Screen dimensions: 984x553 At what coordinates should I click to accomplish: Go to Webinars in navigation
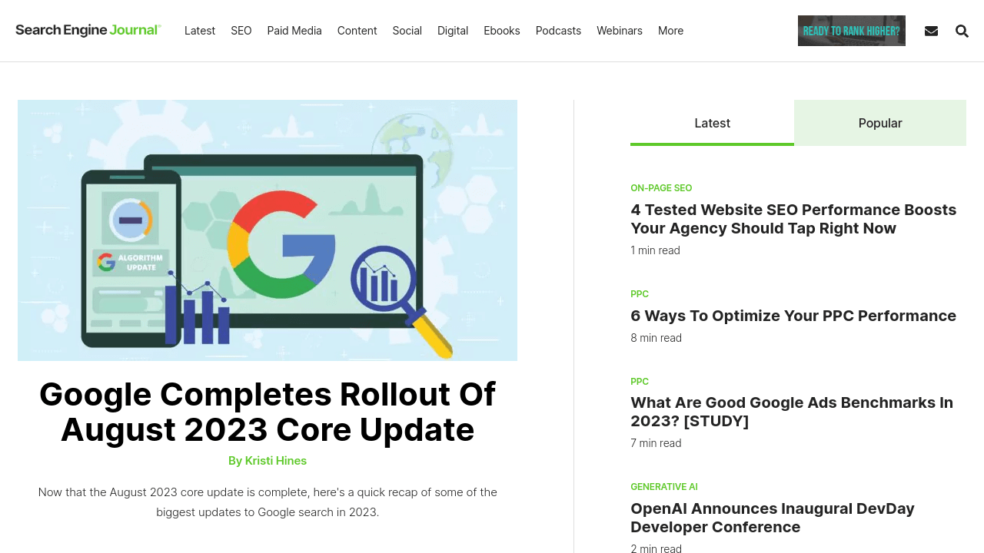[620, 31]
